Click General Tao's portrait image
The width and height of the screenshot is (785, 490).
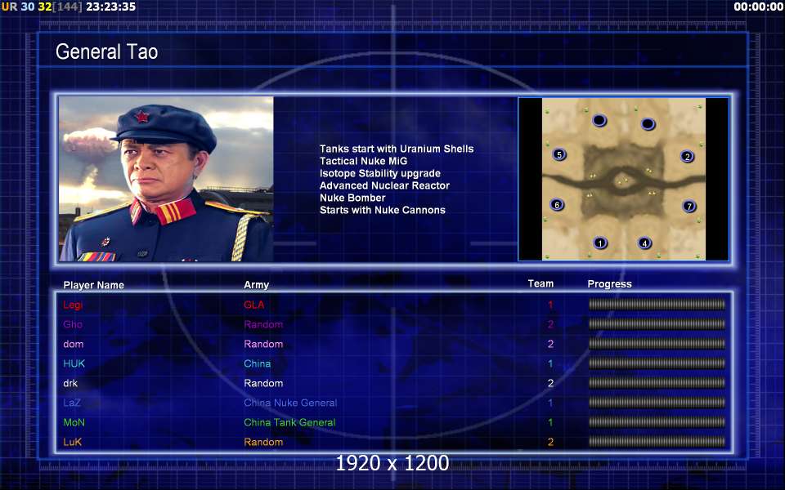point(166,179)
